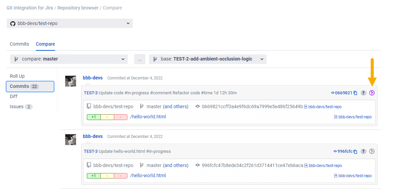Open bbb-devs/test-repo link after hash 996fcfc47b8
Viewport: 393px width, 190px height.
[325, 165]
